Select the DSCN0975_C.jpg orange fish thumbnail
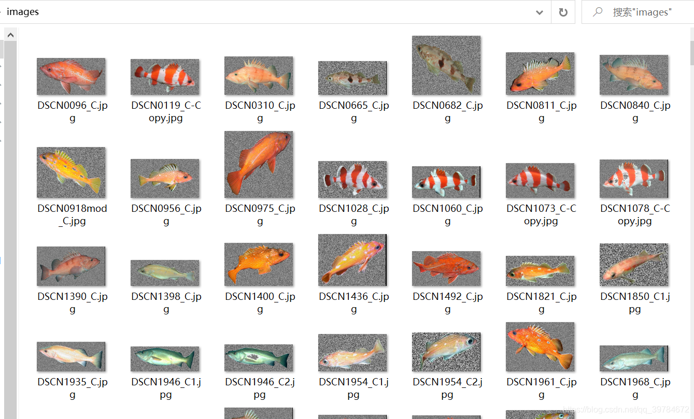Image resolution: width=694 pixels, height=419 pixels. tap(259, 164)
